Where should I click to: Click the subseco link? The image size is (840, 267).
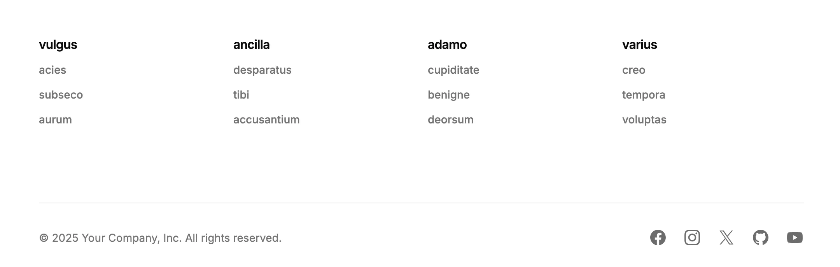pyautogui.click(x=61, y=95)
